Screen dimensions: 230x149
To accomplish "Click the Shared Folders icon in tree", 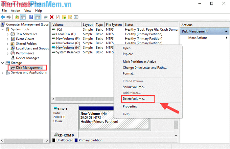I will [x=12, y=44].
